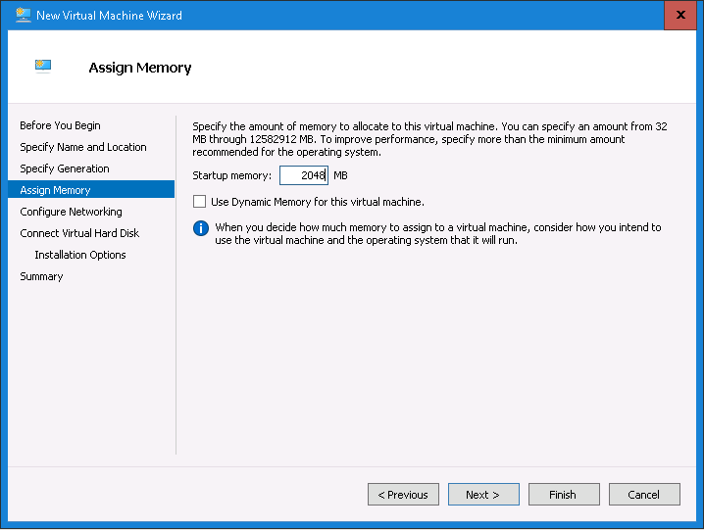Click the Assign Memory header icon
This screenshot has height=530, width=704.
43,67
